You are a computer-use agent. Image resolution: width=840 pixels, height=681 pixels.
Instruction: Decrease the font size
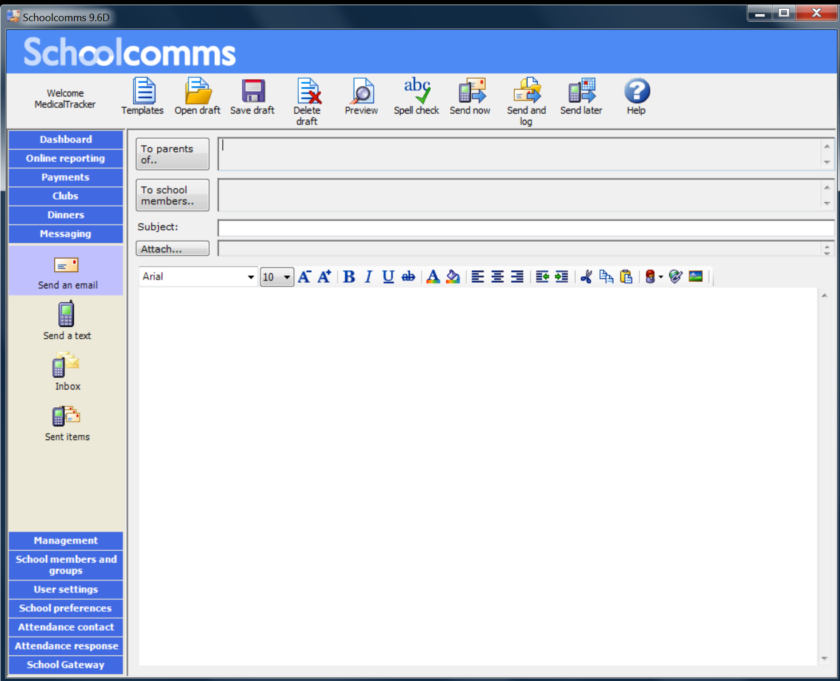coord(305,277)
